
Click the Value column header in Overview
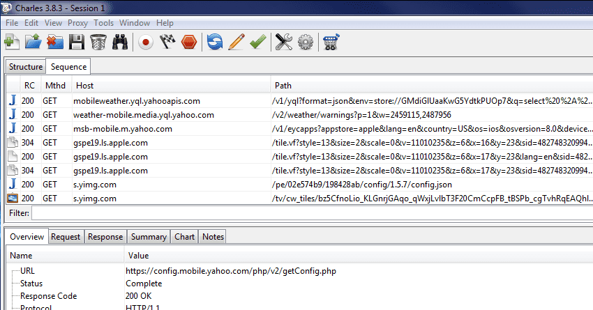[x=358, y=256]
